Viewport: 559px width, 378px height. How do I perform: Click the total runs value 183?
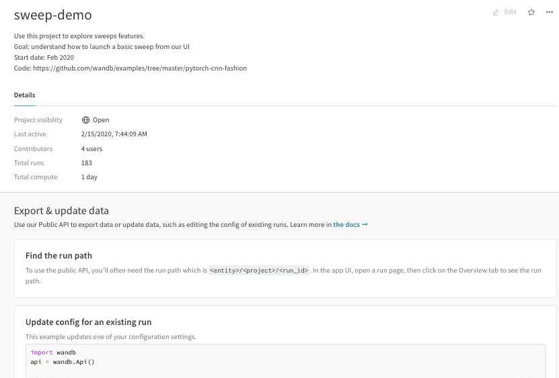(x=87, y=162)
